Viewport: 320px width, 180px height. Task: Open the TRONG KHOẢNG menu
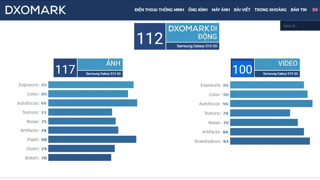click(271, 9)
